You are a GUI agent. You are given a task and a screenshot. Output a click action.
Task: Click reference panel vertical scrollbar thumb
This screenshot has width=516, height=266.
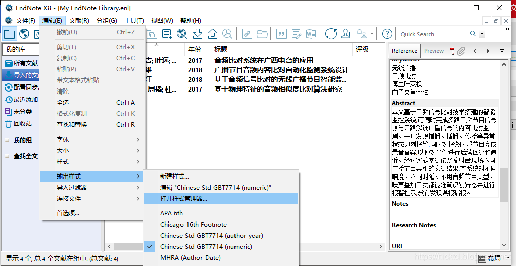coord(504,185)
